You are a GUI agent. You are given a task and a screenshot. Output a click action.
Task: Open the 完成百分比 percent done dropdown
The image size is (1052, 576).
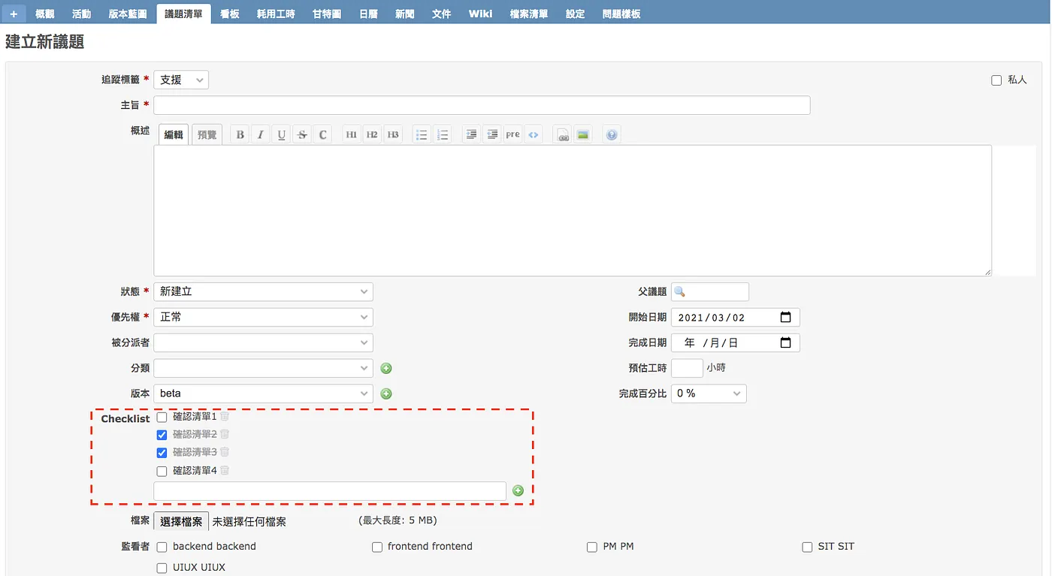709,394
